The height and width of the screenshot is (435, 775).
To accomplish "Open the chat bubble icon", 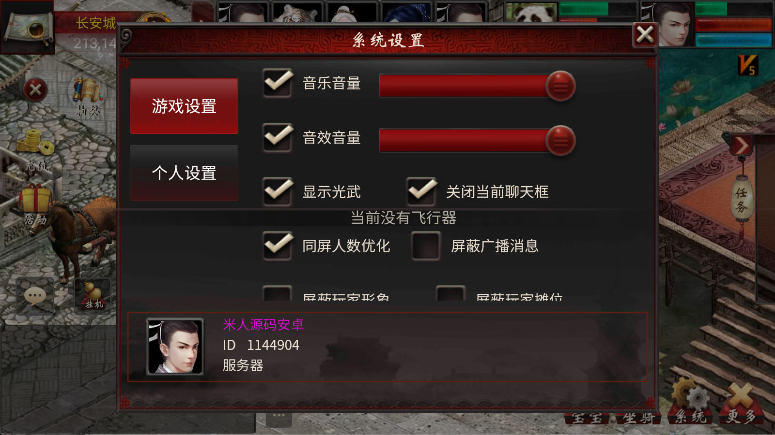I will click(x=35, y=295).
